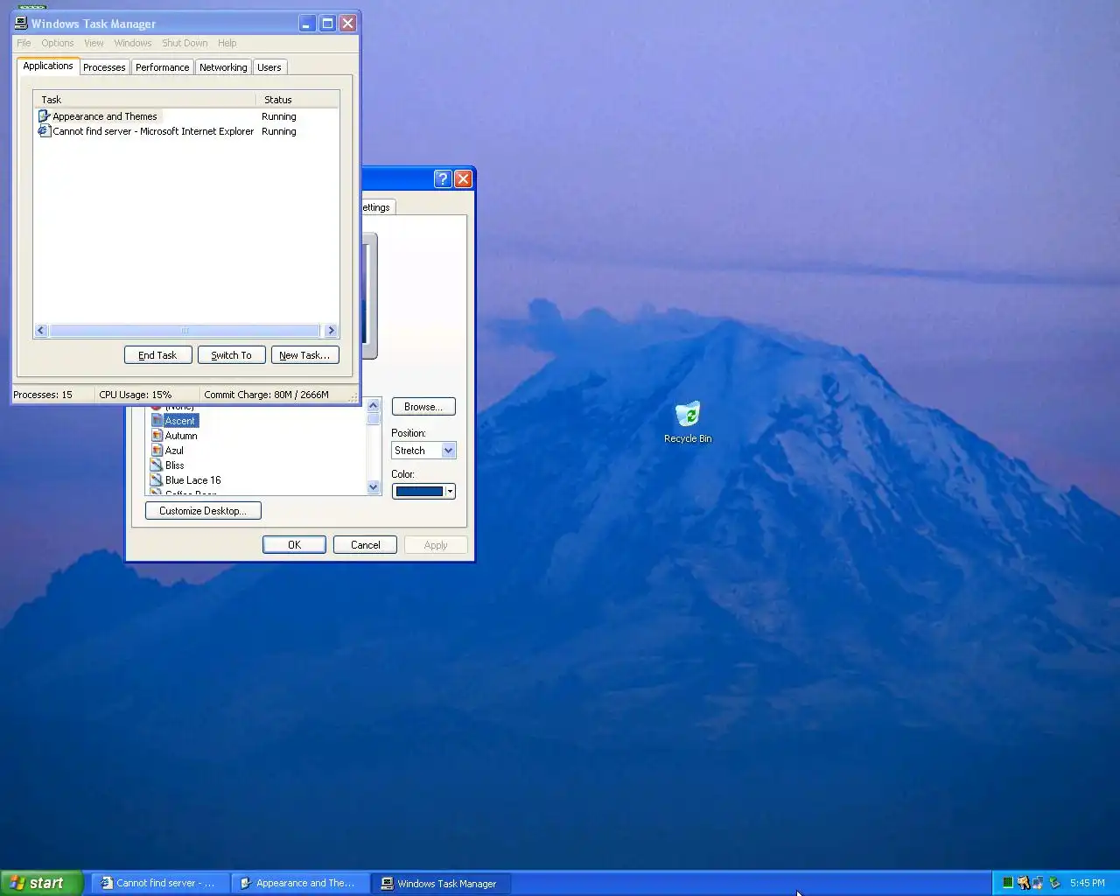Viewport: 1120px width, 896px height.
Task: Switch to Cannot find server taskbar button
Action: (160, 883)
